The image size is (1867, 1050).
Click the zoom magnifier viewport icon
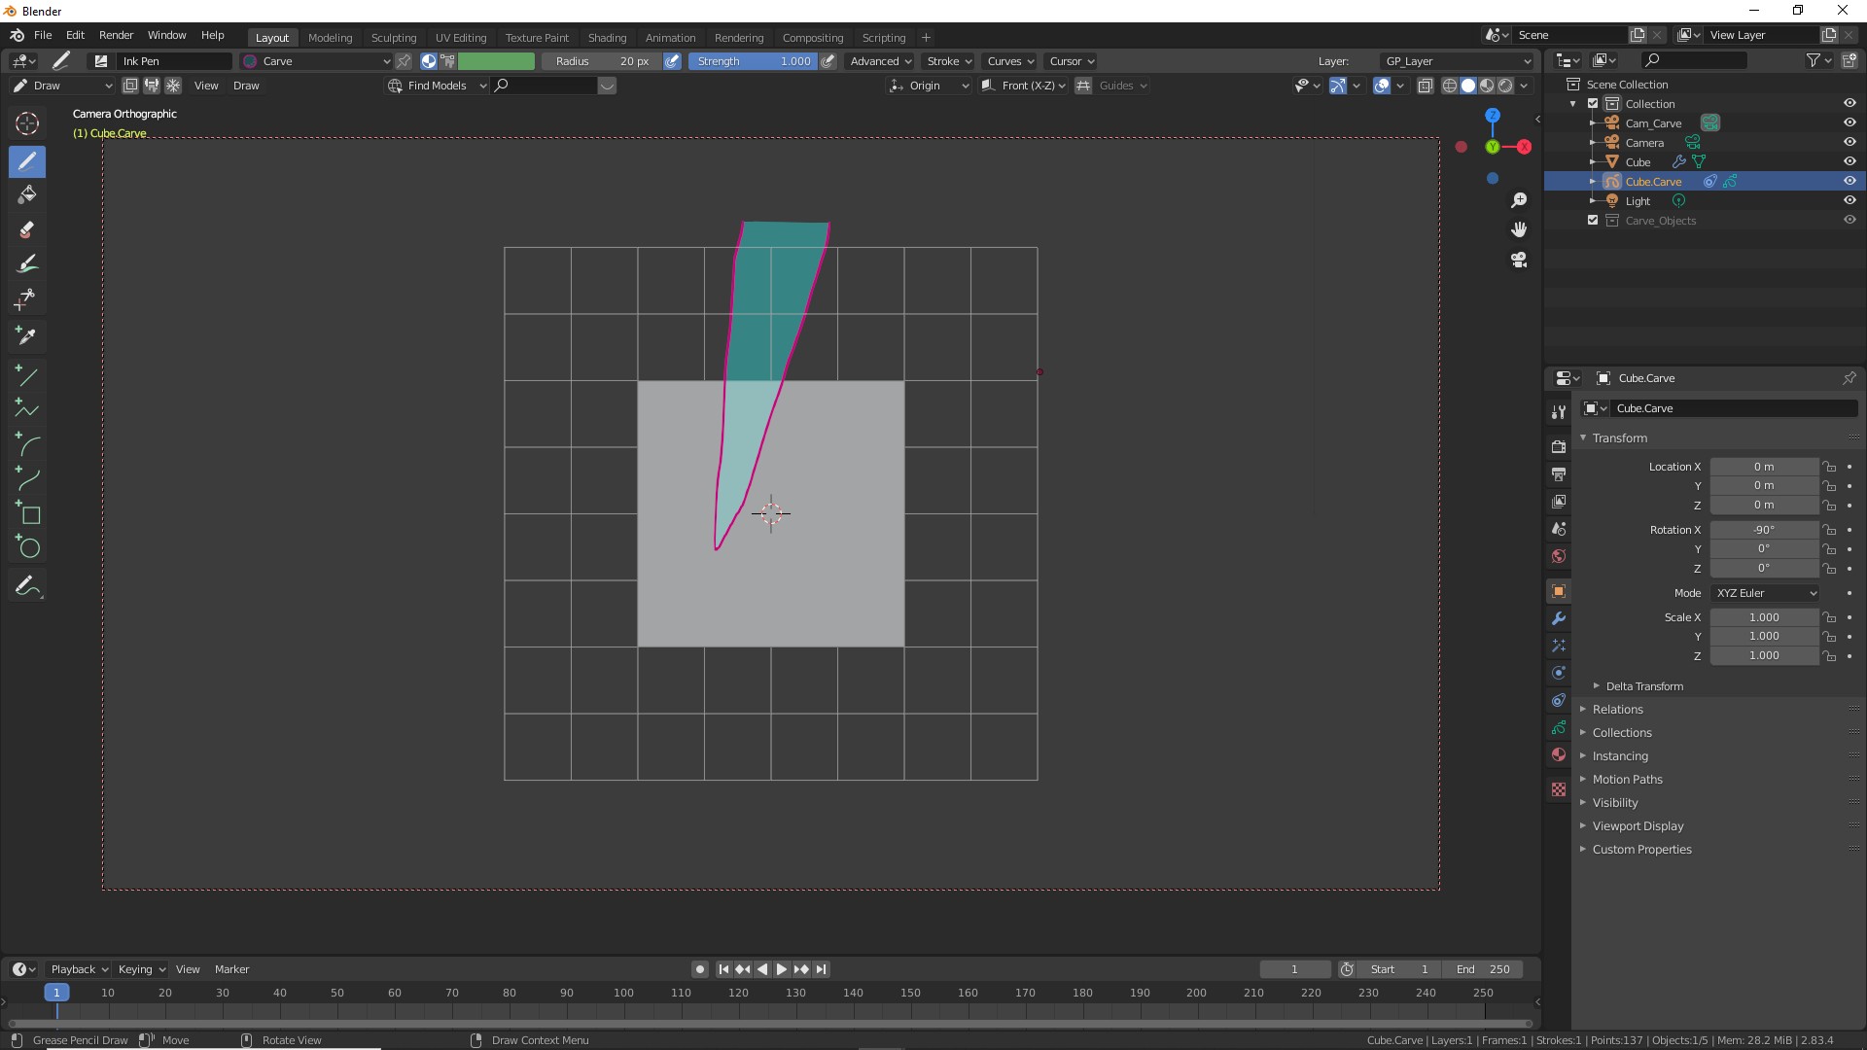pos(1519,200)
